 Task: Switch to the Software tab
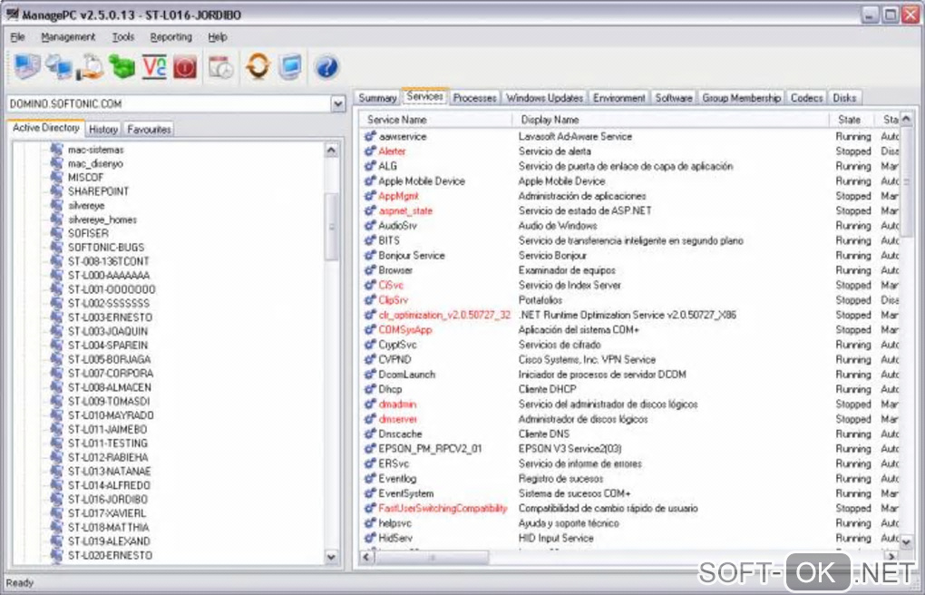point(674,98)
